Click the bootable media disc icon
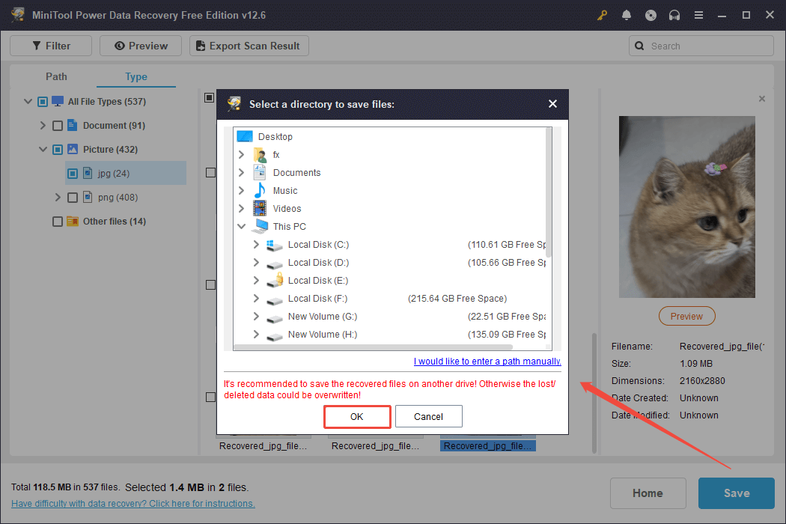 point(651,14)
